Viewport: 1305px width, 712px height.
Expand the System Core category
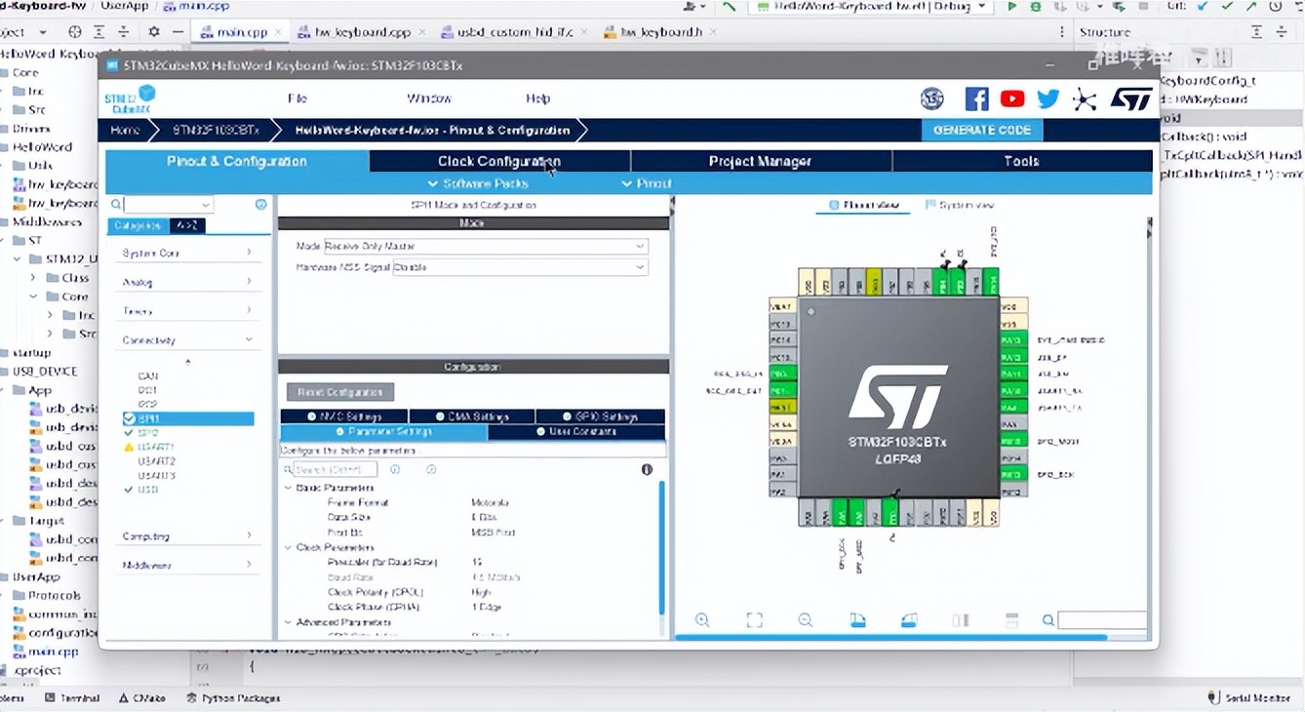coord(185,253)
